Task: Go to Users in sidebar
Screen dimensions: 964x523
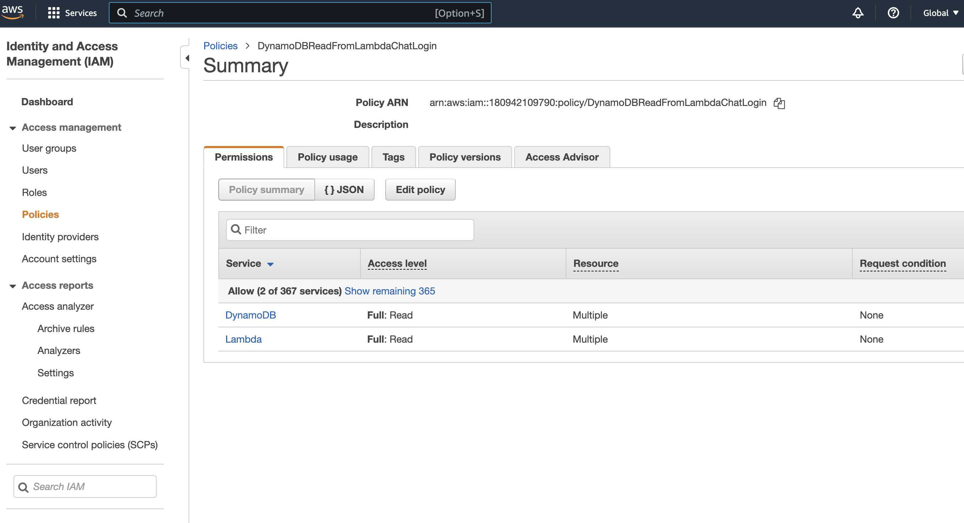Action: pos(35,170)
